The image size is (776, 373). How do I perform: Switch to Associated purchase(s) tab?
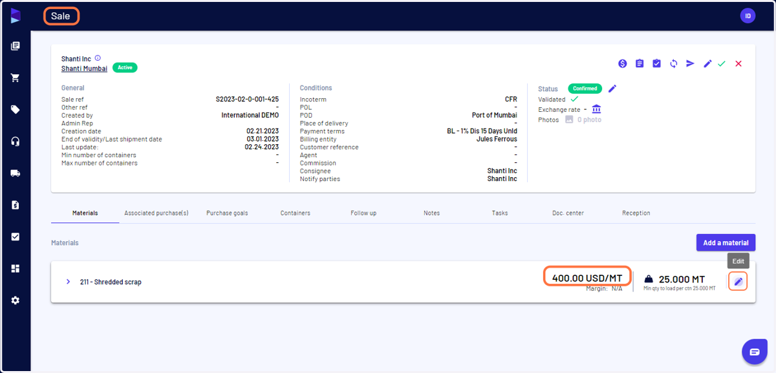pos(156,213)
